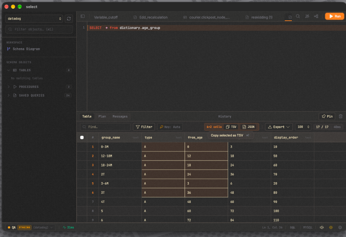Image resolution: width=346 pixels, height=237 pixels.
Task: Click the MYSQL label in status bar
Action: point(307,227)
